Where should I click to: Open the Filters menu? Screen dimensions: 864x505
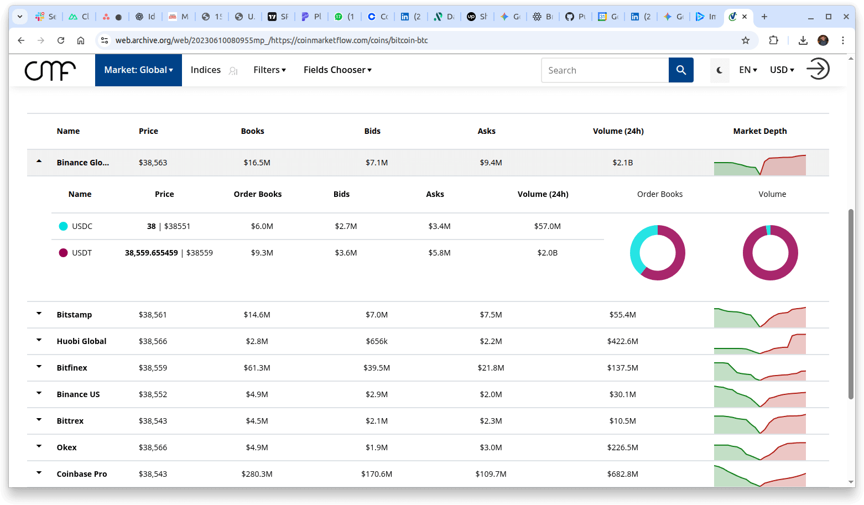269,70
